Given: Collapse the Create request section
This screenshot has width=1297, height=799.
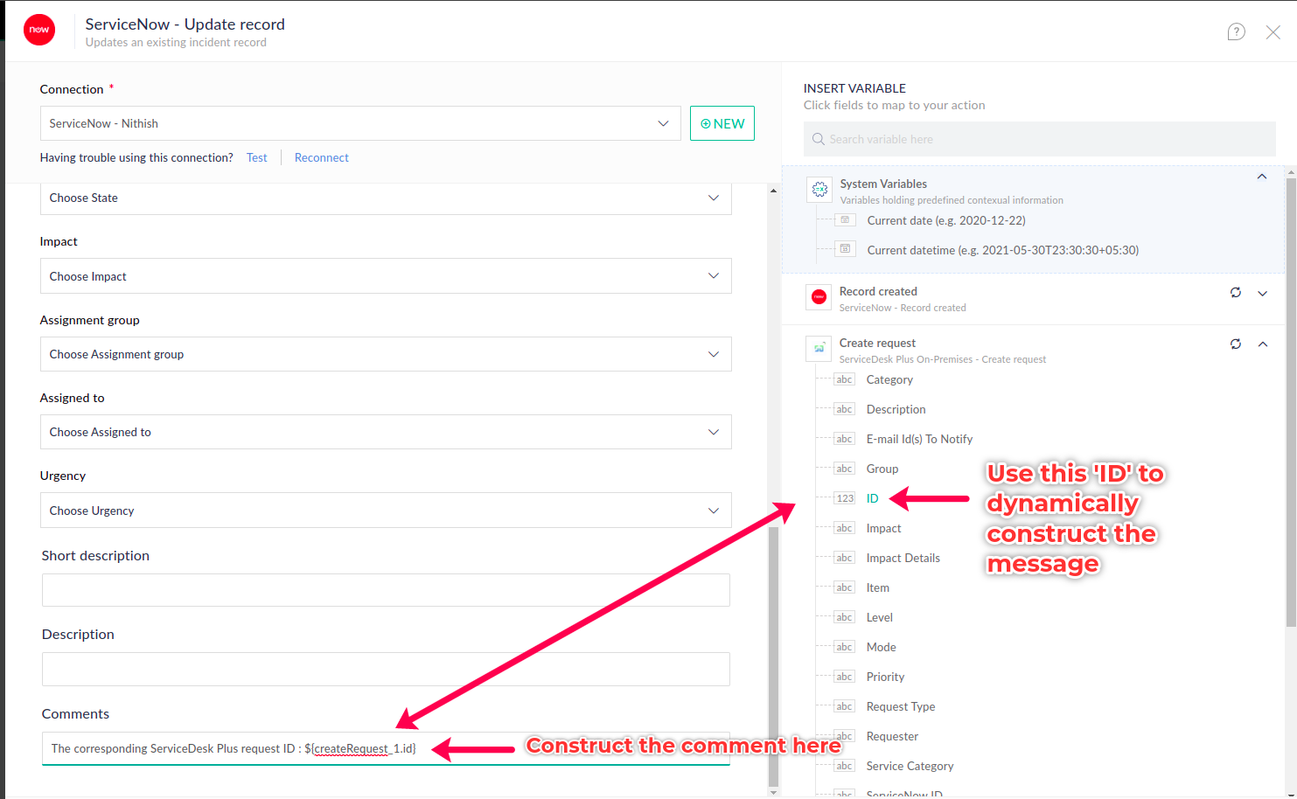Looking at the screenshot, I should (1263, 344).
